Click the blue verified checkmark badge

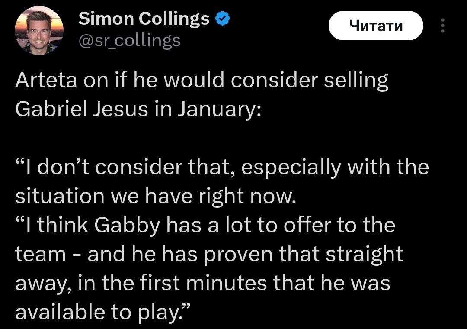[x=222, y=19]
